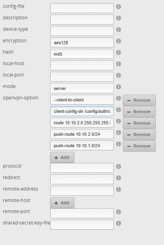Add a new openvpn-option entry

(x=62, y=157)
